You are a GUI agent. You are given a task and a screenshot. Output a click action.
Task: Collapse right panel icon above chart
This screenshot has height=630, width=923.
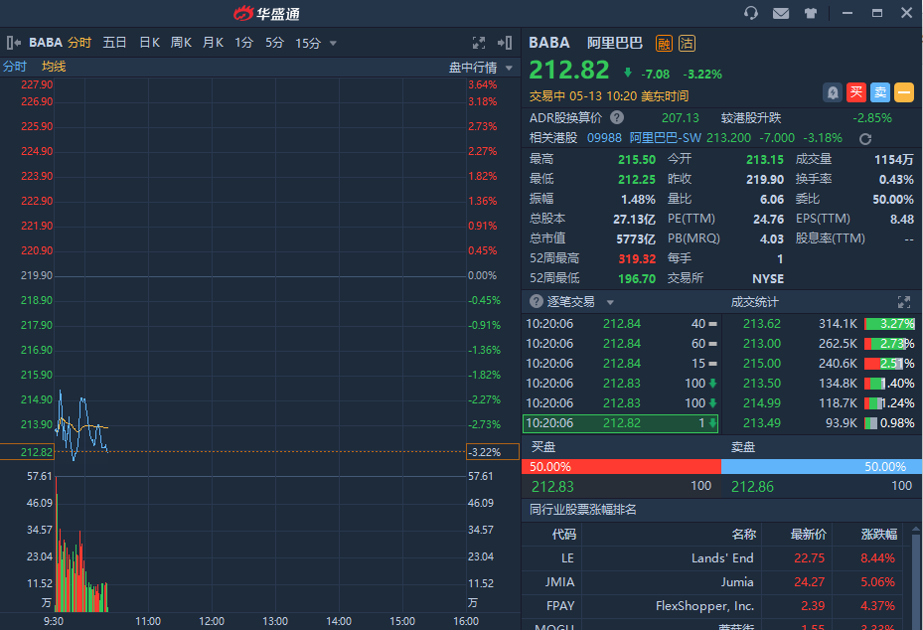505,43
